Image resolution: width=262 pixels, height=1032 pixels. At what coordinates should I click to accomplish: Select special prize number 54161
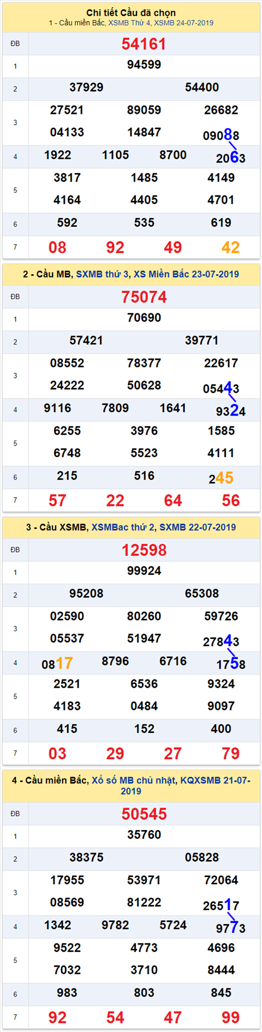144,44
